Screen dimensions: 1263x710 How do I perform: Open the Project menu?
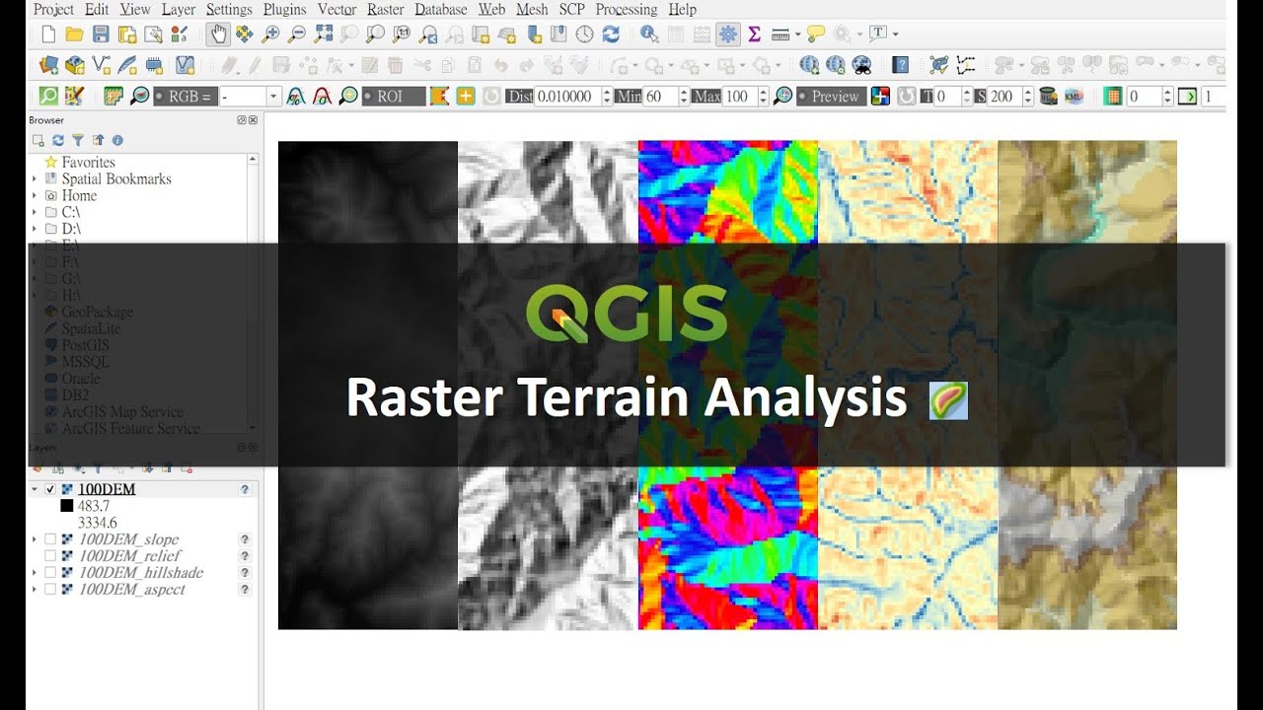point(53,9)
